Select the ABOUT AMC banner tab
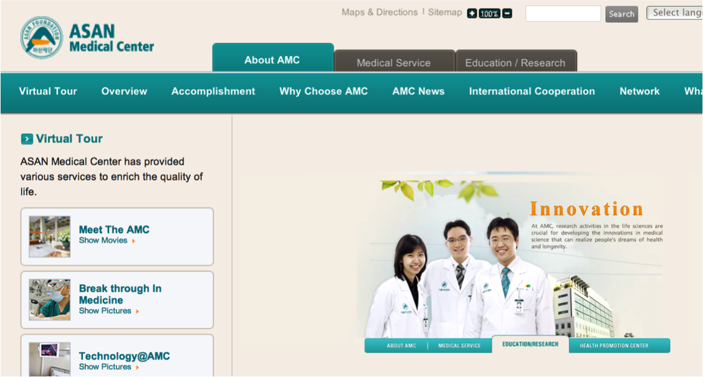Screen dimensions: 703x377 pyautogui.click(x=401, y=346)
